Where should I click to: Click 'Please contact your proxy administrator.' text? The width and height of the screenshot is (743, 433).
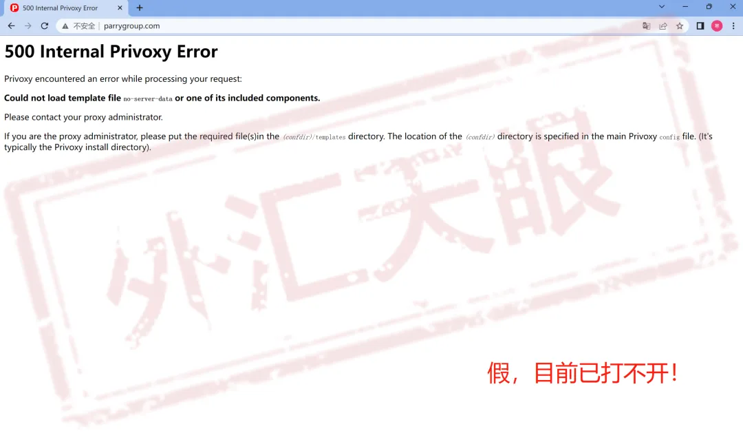click(83, 117)
